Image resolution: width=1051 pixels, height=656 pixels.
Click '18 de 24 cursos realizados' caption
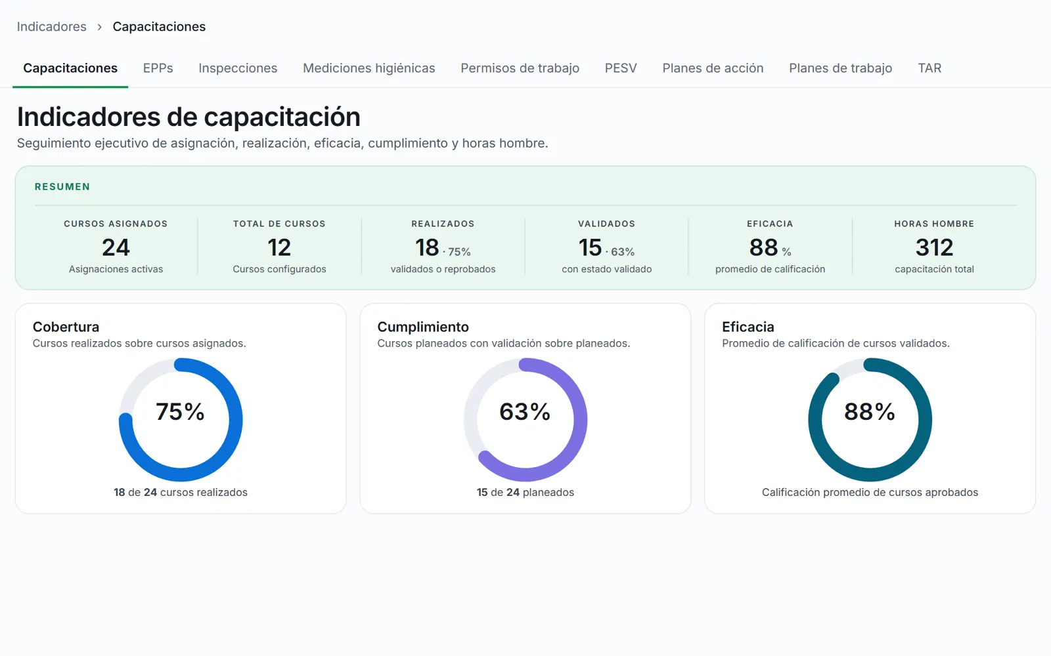point(181,492)
